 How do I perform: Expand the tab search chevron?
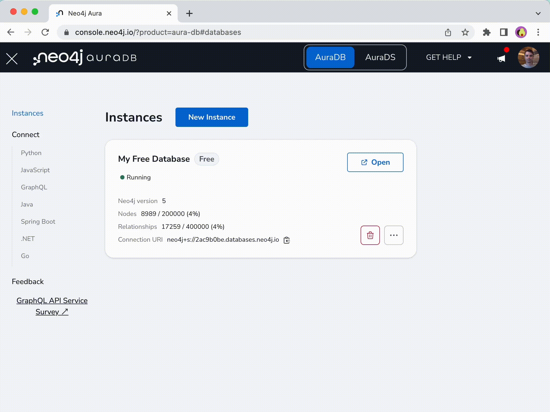(538, 13)
